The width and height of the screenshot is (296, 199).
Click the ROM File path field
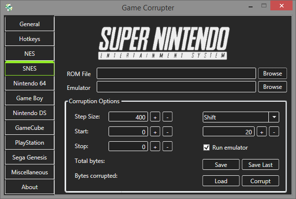point(176,73)
